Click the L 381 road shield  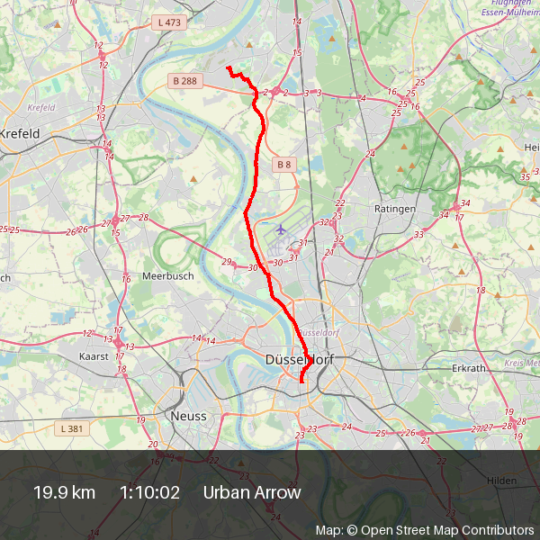[x=72, y=428]
